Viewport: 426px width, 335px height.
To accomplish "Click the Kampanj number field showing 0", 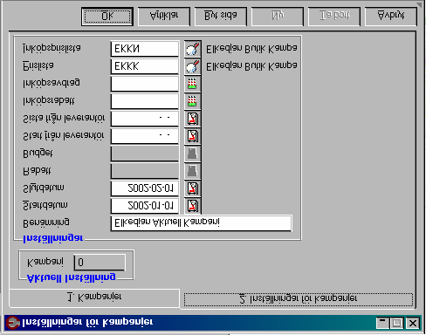I will (100, 263).
